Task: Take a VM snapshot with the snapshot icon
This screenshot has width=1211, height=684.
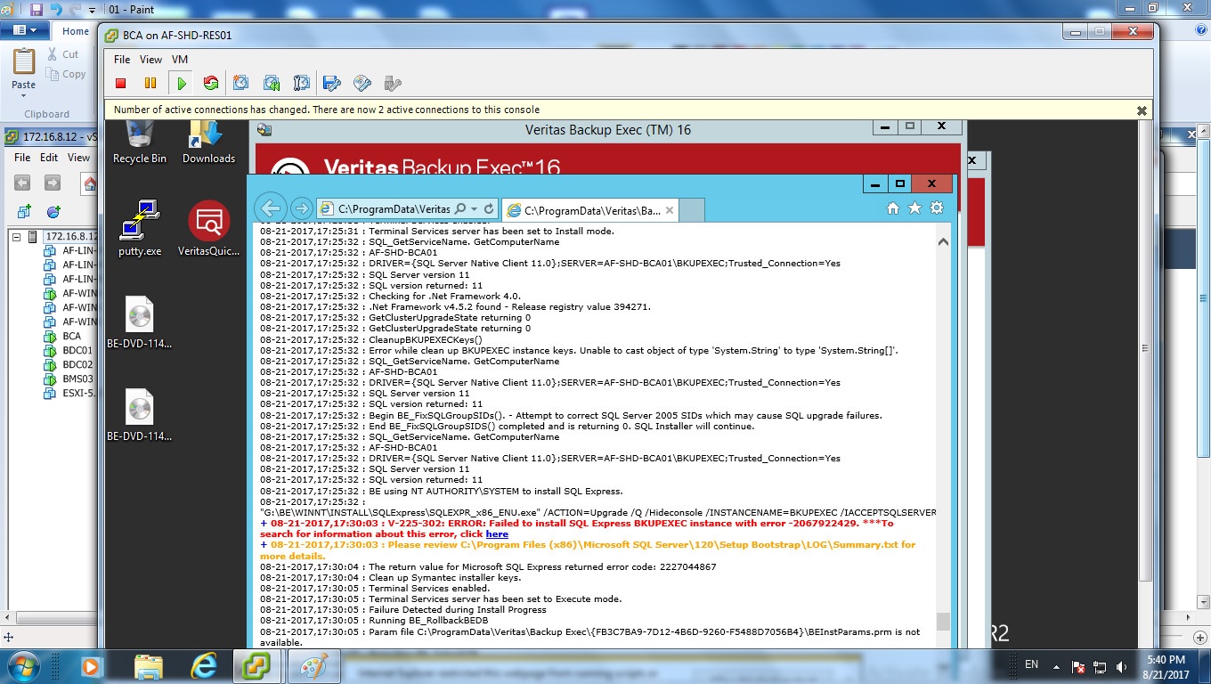Action: (x=241, y=84)
